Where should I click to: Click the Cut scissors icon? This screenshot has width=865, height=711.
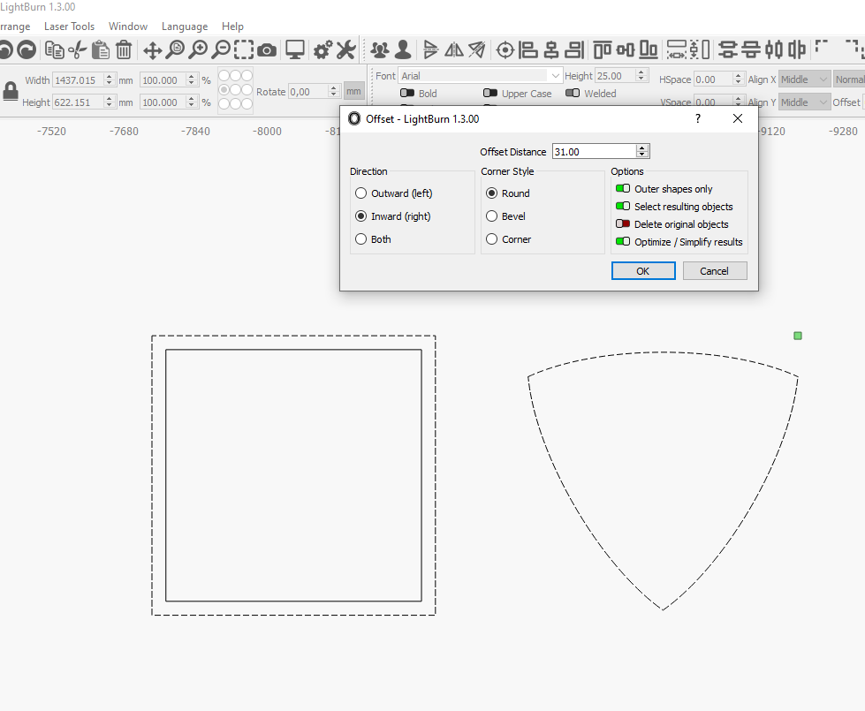78,50
